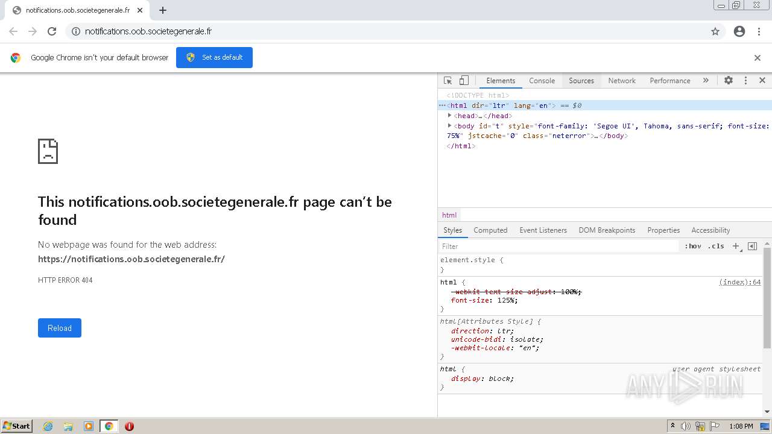
Task: Expand the body element node
Action: tap(449, 125)
